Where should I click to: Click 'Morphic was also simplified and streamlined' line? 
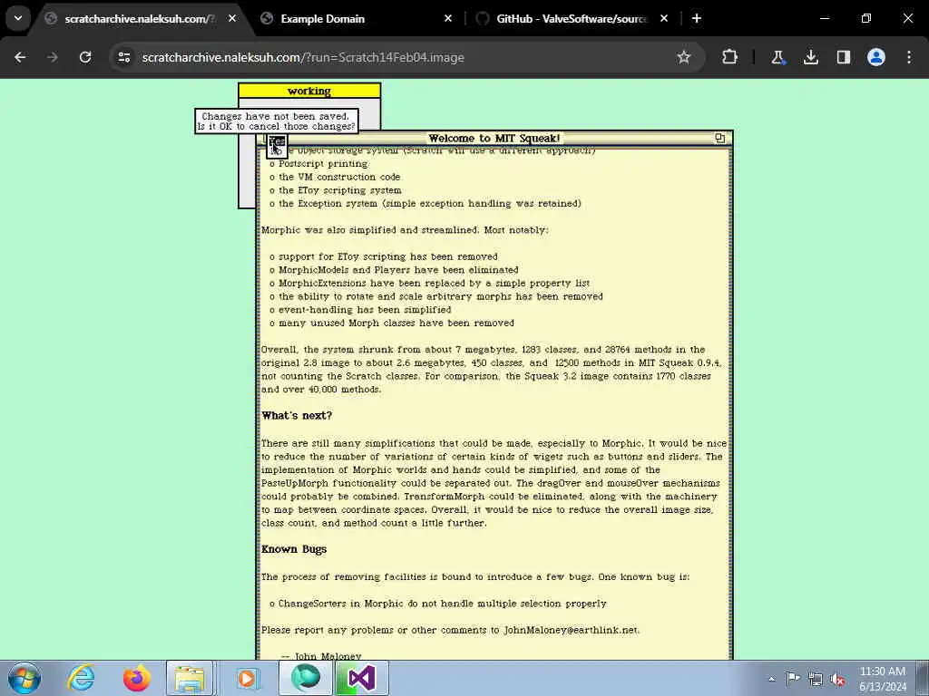pyautogui.click(x=405, y=229)
